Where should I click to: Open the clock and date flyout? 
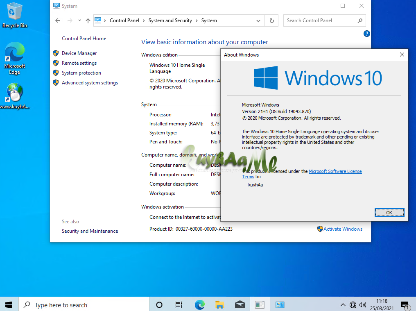coord(382,304)
